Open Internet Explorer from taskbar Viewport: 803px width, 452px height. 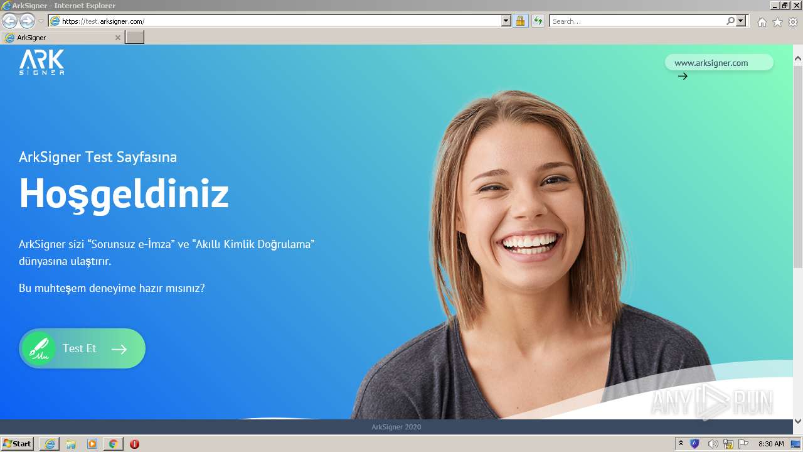50,444
